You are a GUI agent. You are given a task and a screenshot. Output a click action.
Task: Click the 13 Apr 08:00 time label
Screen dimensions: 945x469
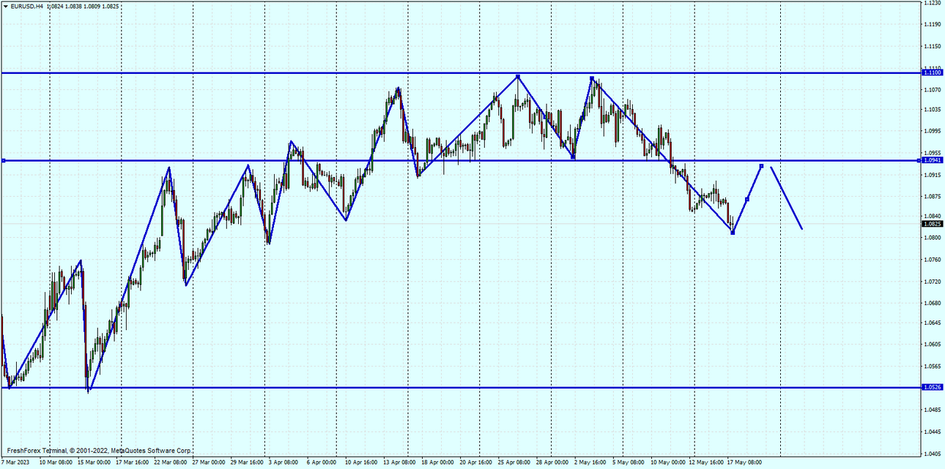click(400, 462)
